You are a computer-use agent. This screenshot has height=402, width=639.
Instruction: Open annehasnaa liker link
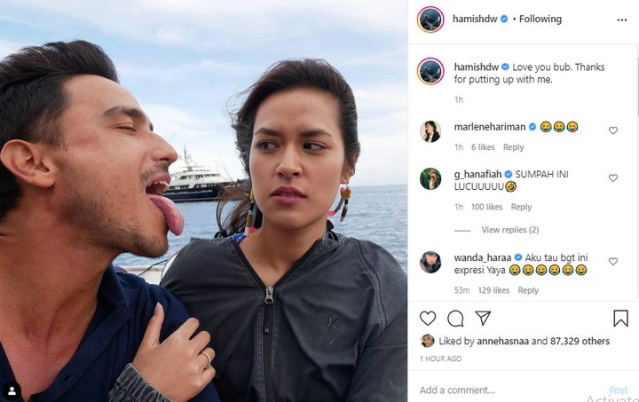(x=502, y=342)
